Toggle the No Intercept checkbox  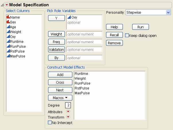coord(50,123)
